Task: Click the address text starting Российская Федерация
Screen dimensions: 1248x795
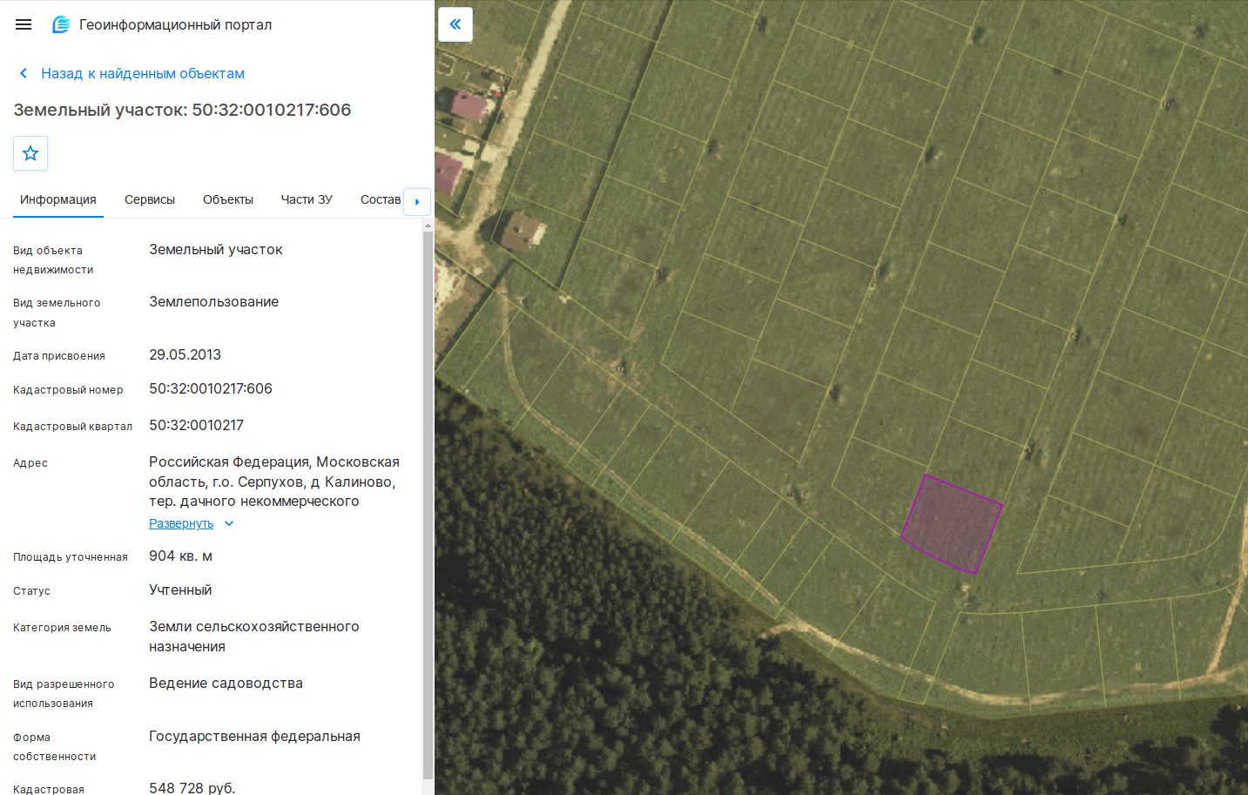Action: click(x=274, y=482)
